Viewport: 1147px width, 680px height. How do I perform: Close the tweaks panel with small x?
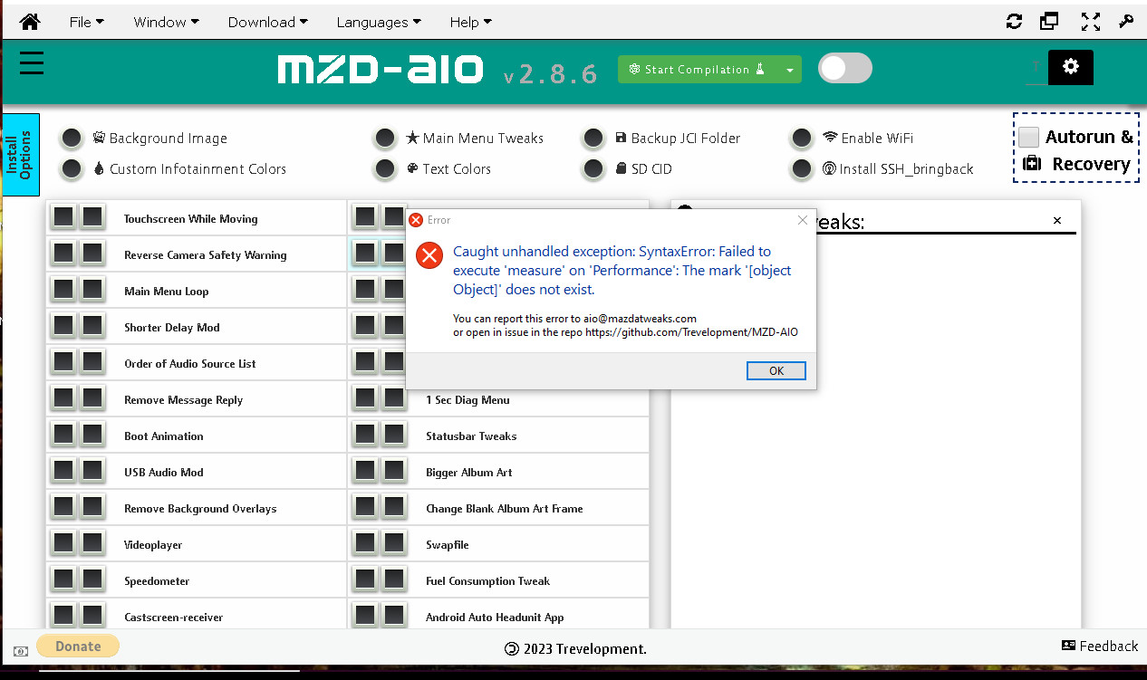coord(1056,221)
